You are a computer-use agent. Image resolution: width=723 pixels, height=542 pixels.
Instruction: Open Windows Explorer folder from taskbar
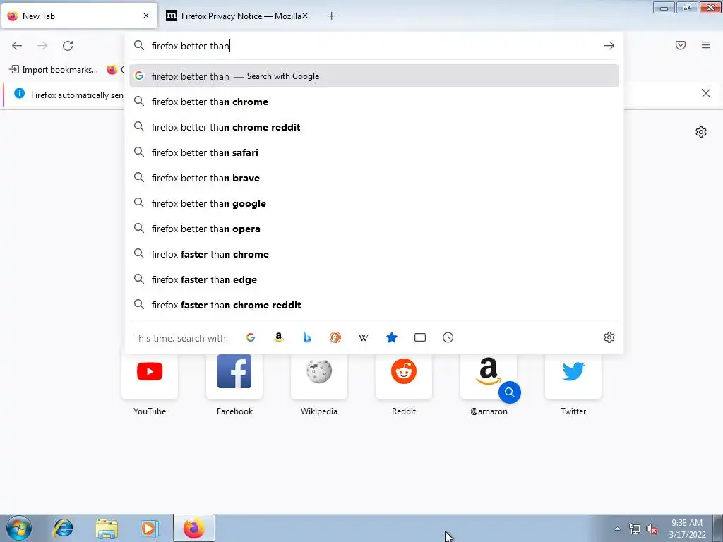(107, 528)
